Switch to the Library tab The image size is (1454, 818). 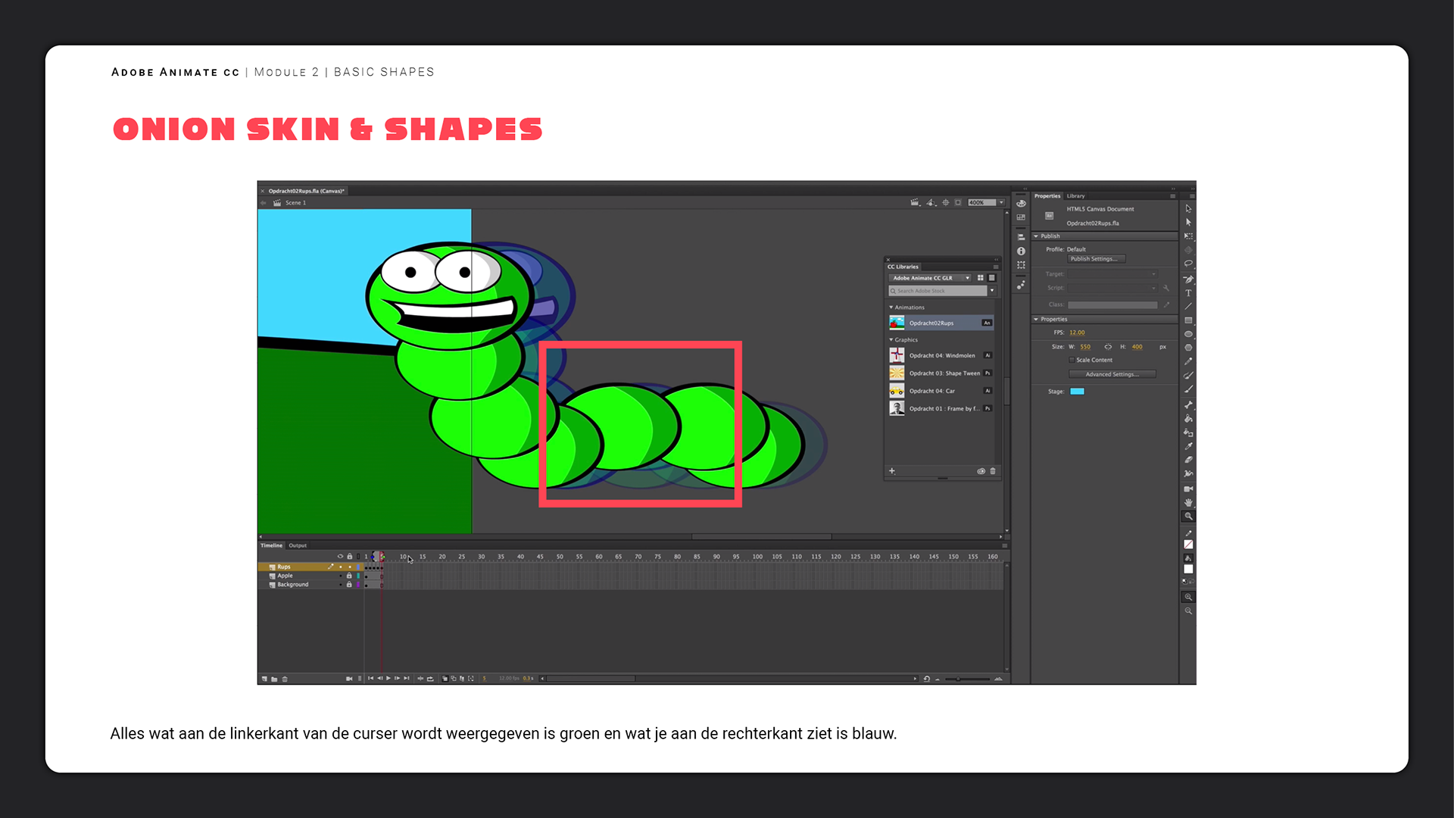(1075, 196)
